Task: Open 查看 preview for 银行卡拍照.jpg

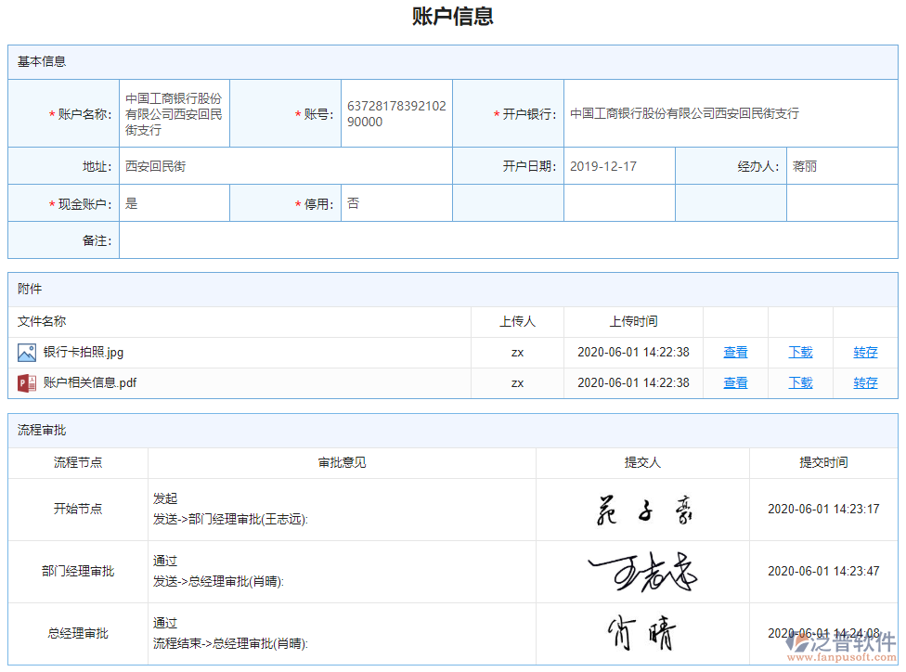Action: coord(735,352)
